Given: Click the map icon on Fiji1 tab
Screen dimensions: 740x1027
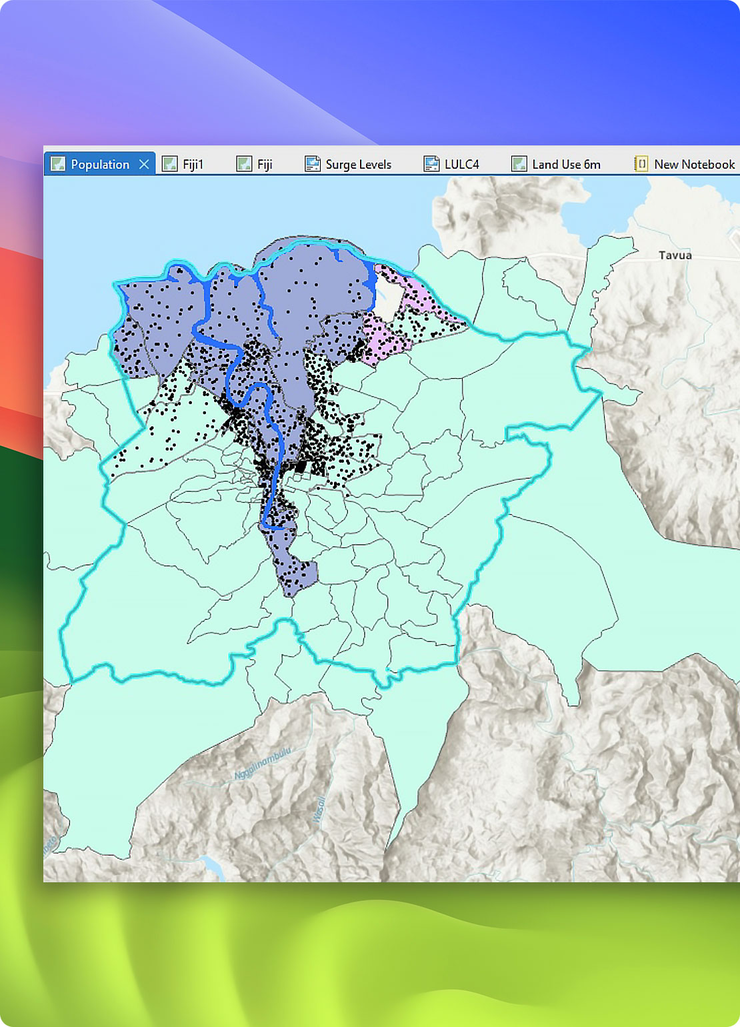Looking at the screenshot, I should 170,164.
